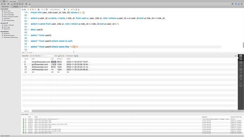Toggle autocommit mode
Screen dimensions: 244x137
[47, 10]
